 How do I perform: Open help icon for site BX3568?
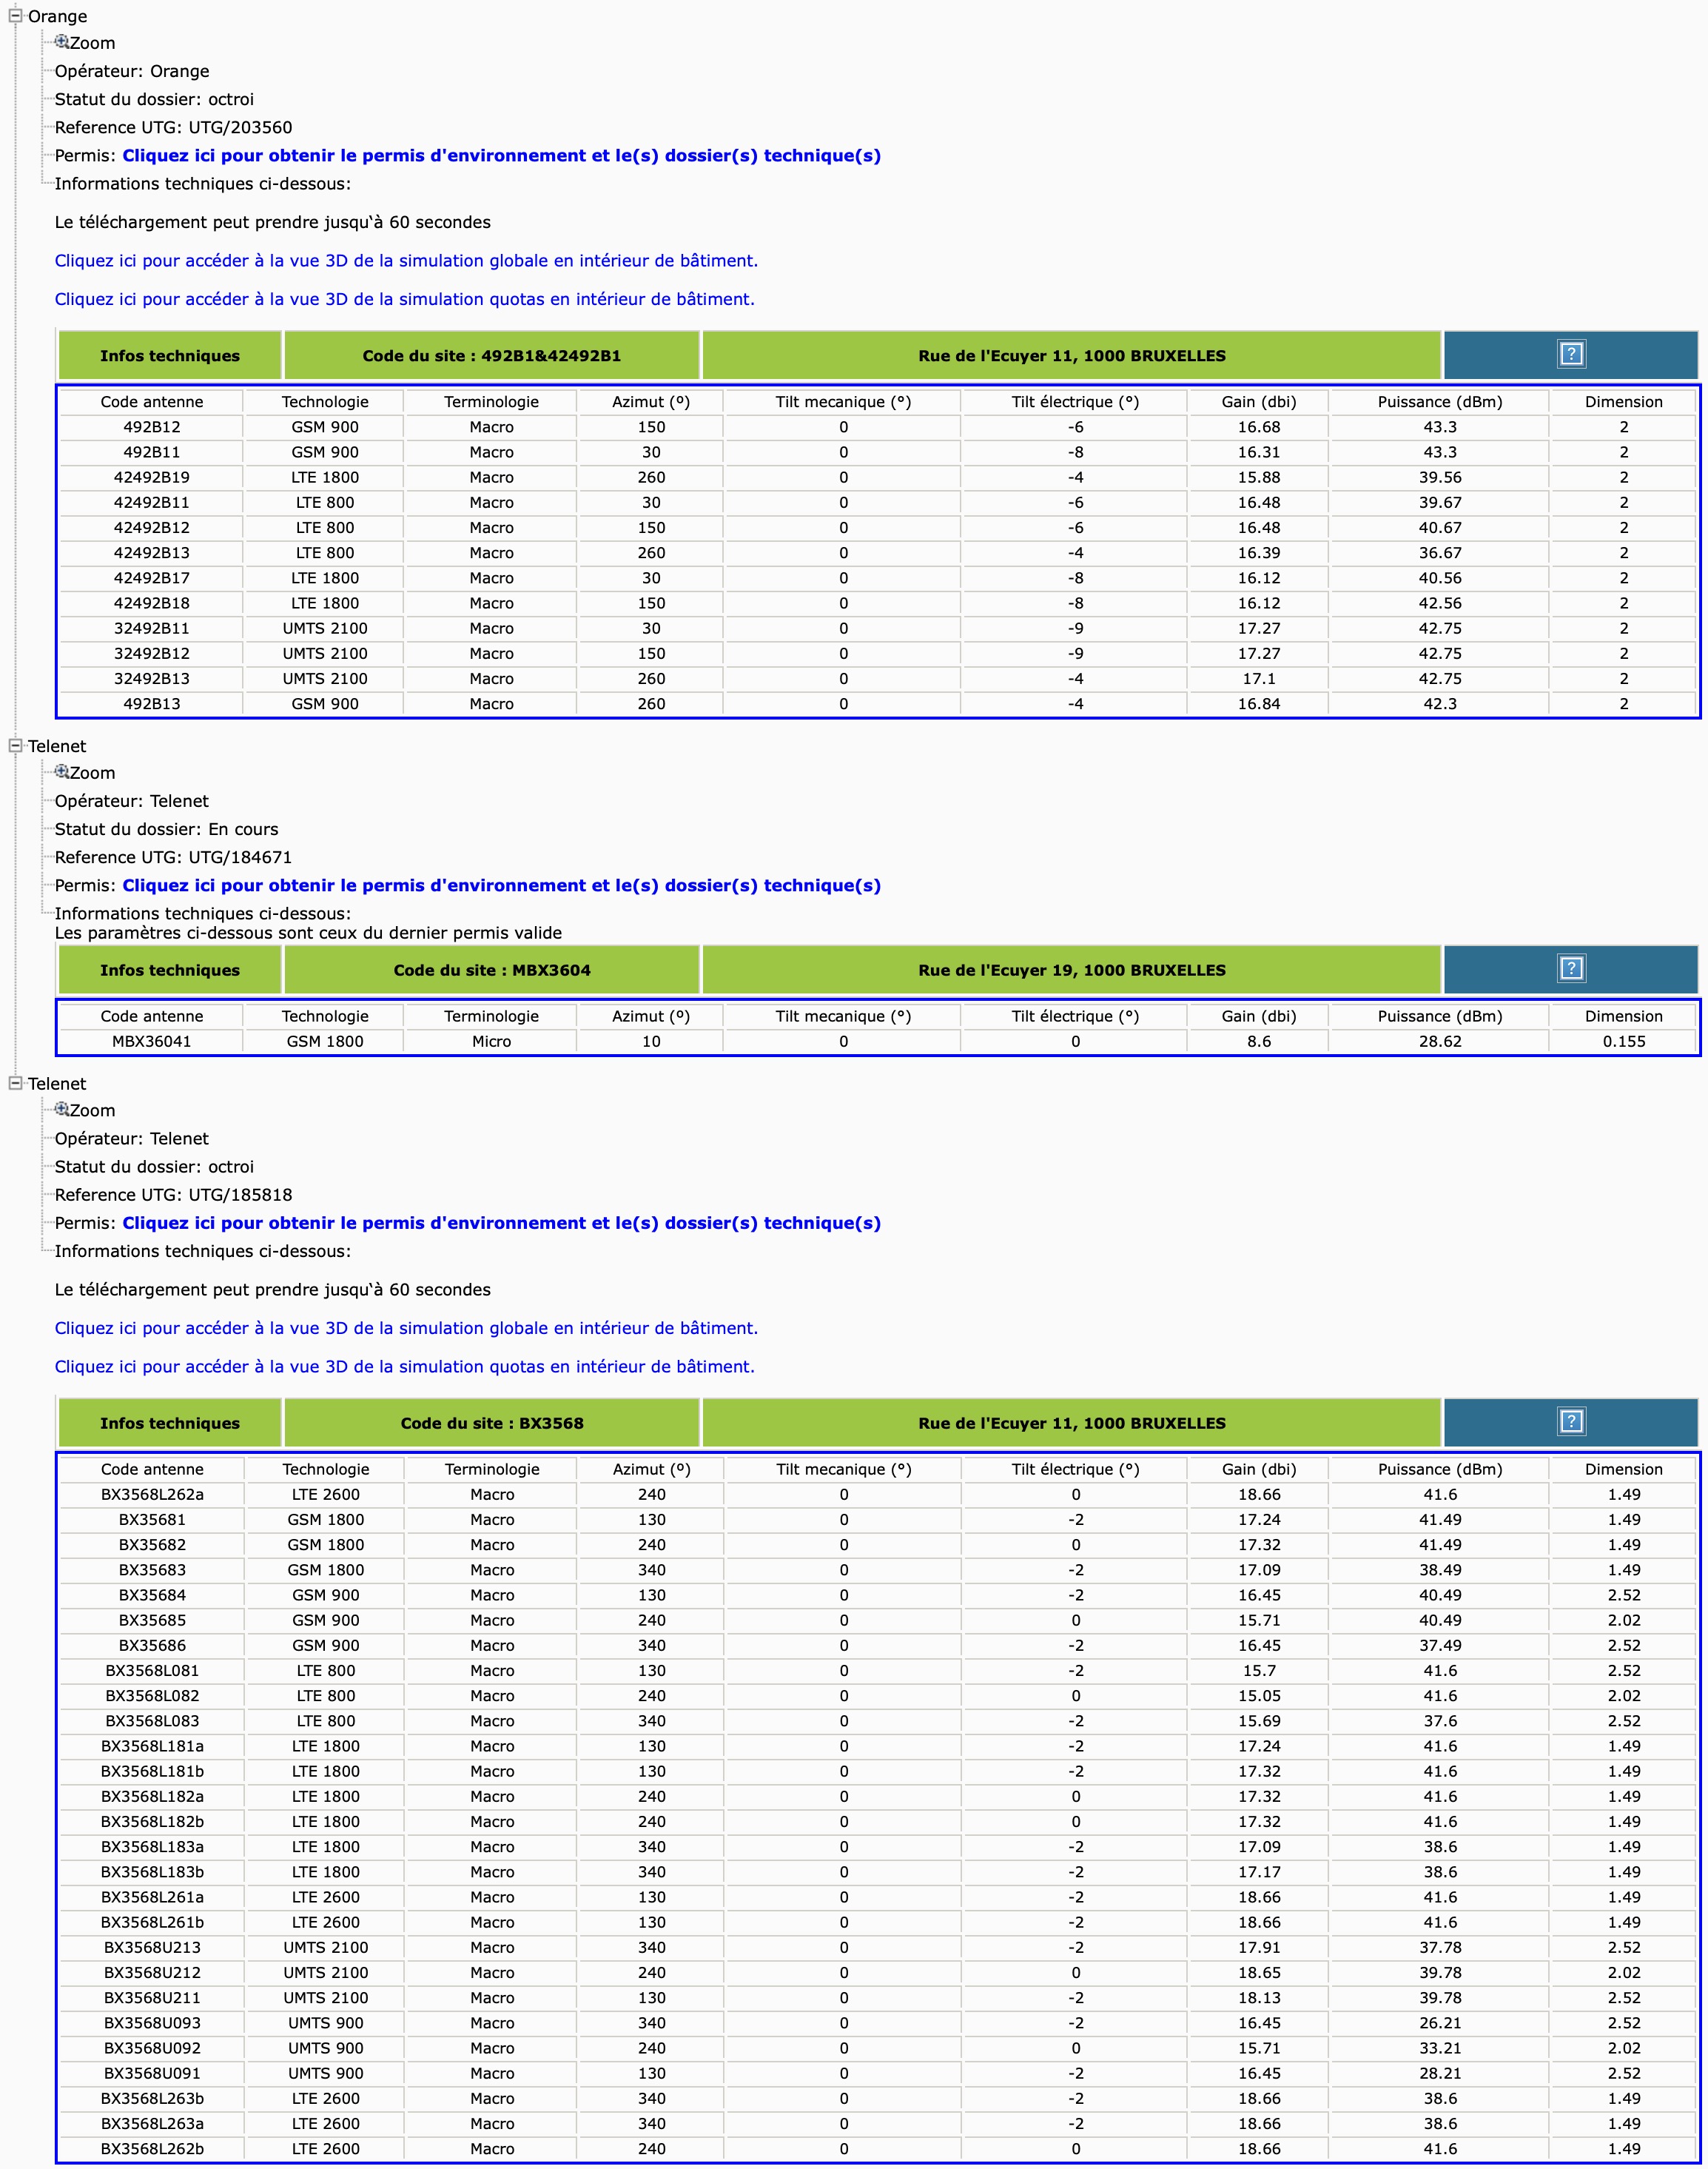point(1571,1421)
